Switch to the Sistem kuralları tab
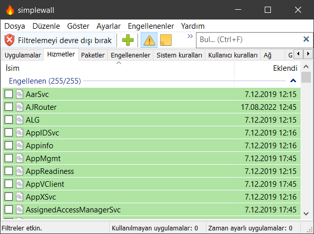Screen dimensions: 314x234 coord(179,55)
